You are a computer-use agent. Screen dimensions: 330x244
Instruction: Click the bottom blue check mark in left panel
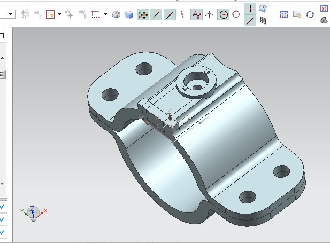2,232
